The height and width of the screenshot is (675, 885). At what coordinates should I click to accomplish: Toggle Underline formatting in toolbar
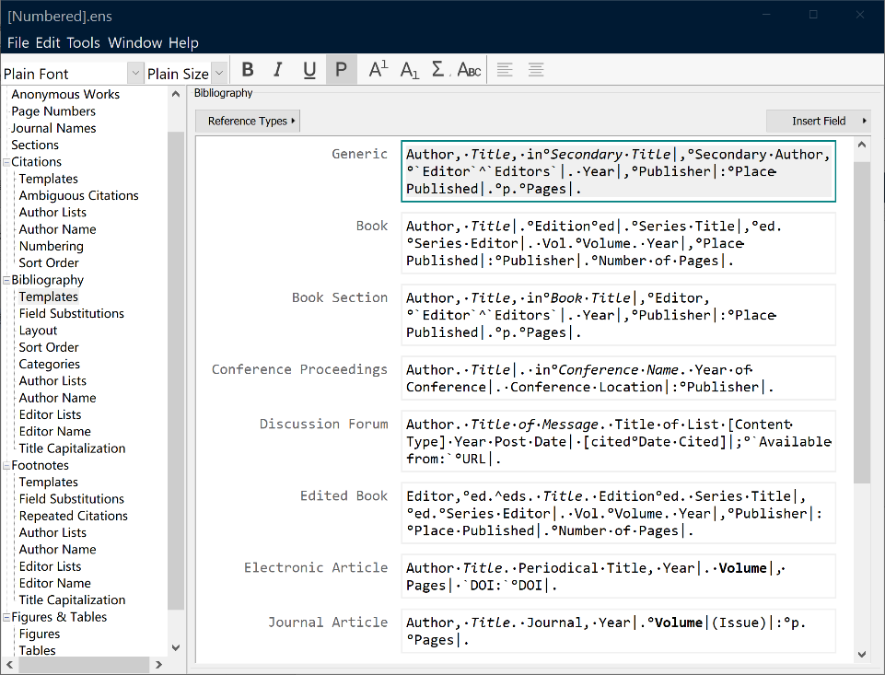(x=309, y=70)
